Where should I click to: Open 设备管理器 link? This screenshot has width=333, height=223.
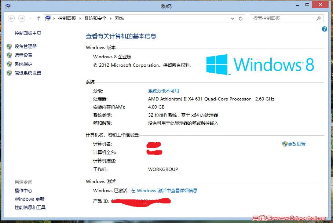pos(26,46)
